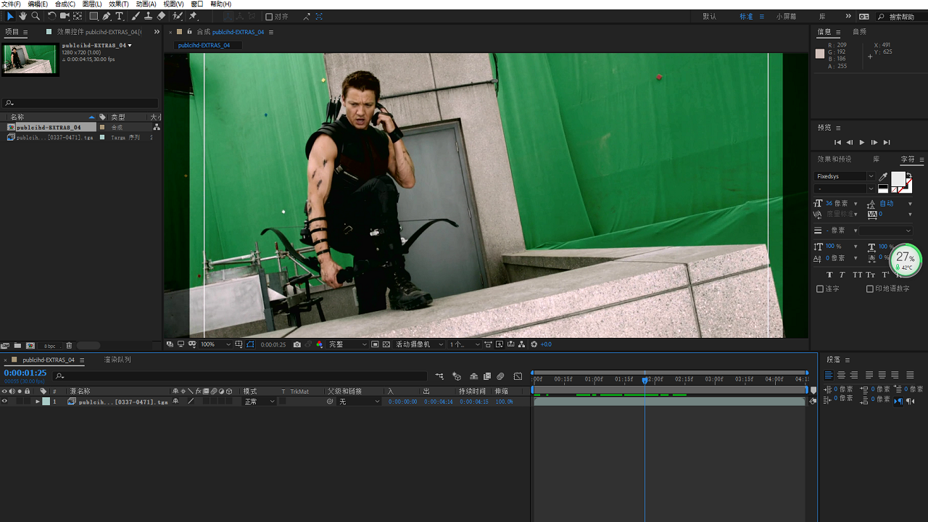The height and width of the screenshot is (522, 928).
Task: Select the Unified Camera tool
Action: 65,16
